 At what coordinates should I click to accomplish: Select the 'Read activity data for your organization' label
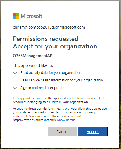tap(51, 73)
